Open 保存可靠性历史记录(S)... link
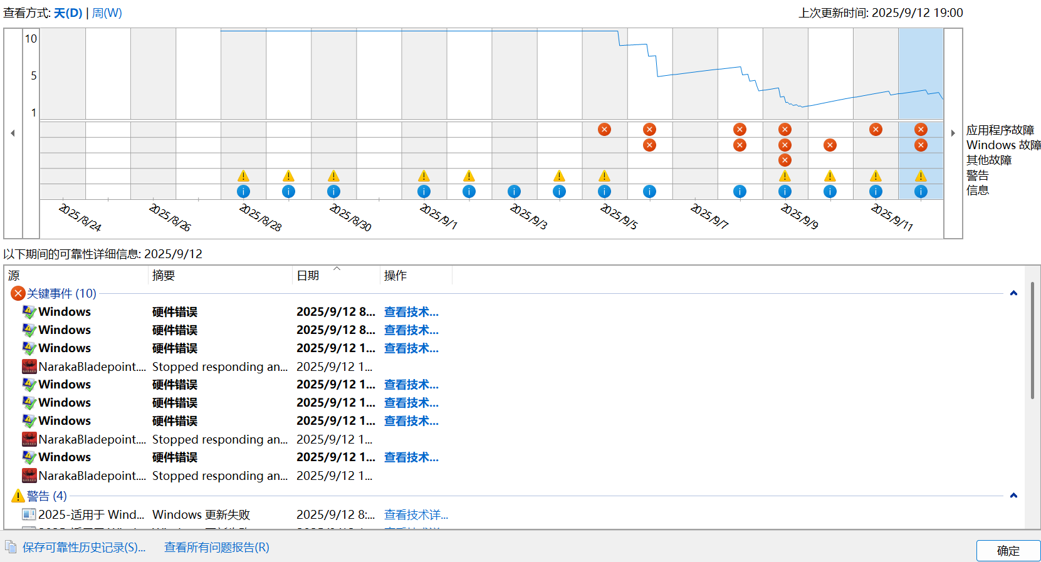 coord(84,548)
